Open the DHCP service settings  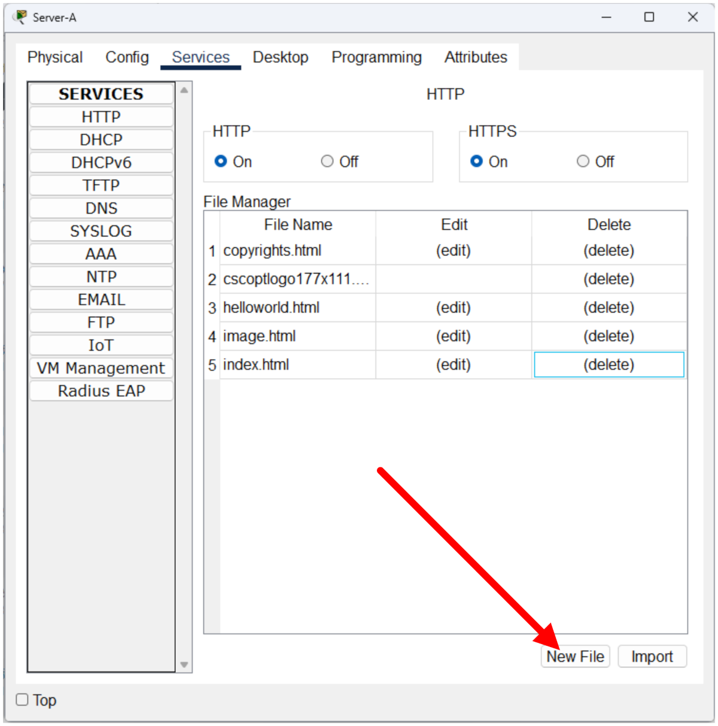[101, 140]
